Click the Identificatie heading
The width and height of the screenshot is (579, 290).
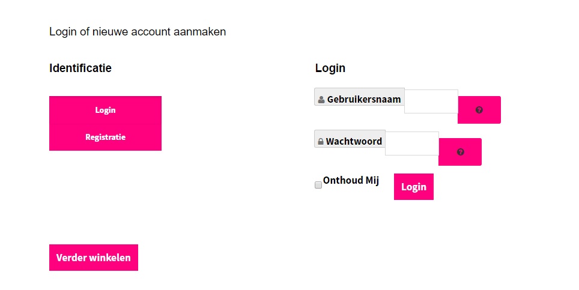pos(80,68)
